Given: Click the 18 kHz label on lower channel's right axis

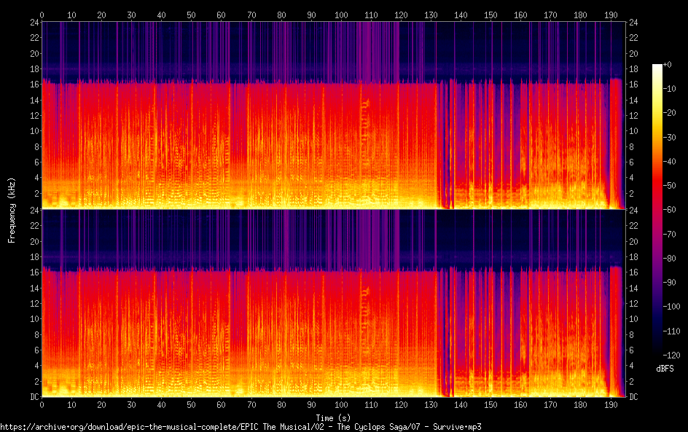Looking at the screenshot, I should [633, 256].
